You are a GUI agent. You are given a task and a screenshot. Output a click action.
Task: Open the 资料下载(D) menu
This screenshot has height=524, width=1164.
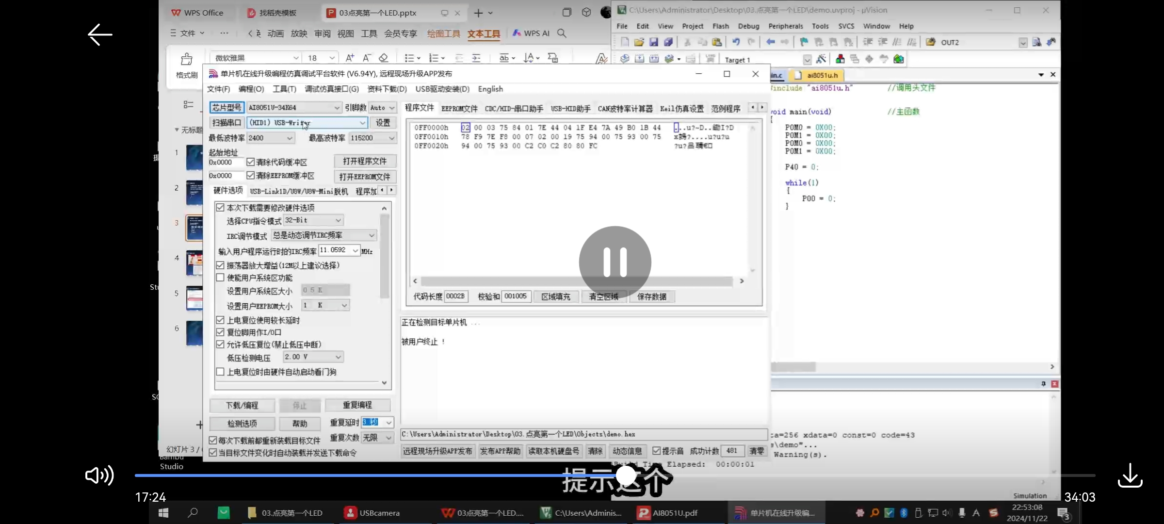(387, 89)
